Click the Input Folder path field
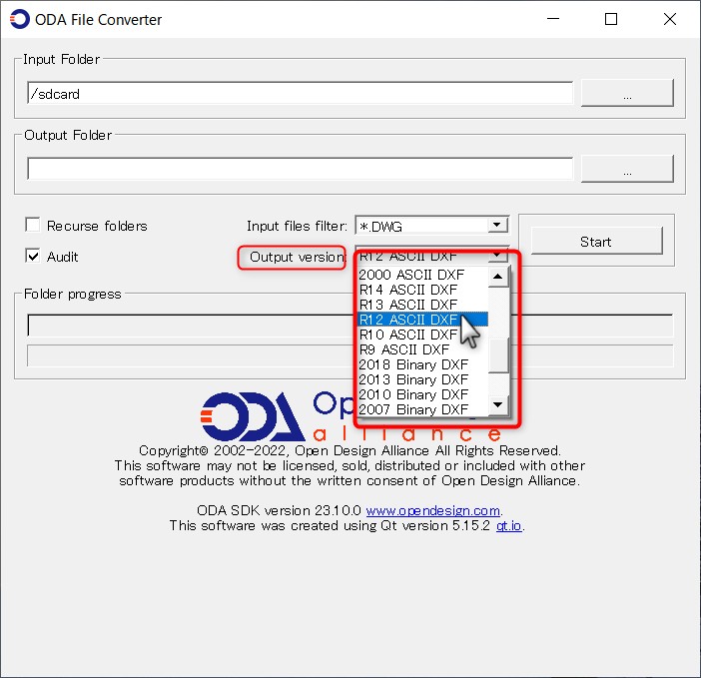The image size is (701, 678). click(x=300, y=93)
